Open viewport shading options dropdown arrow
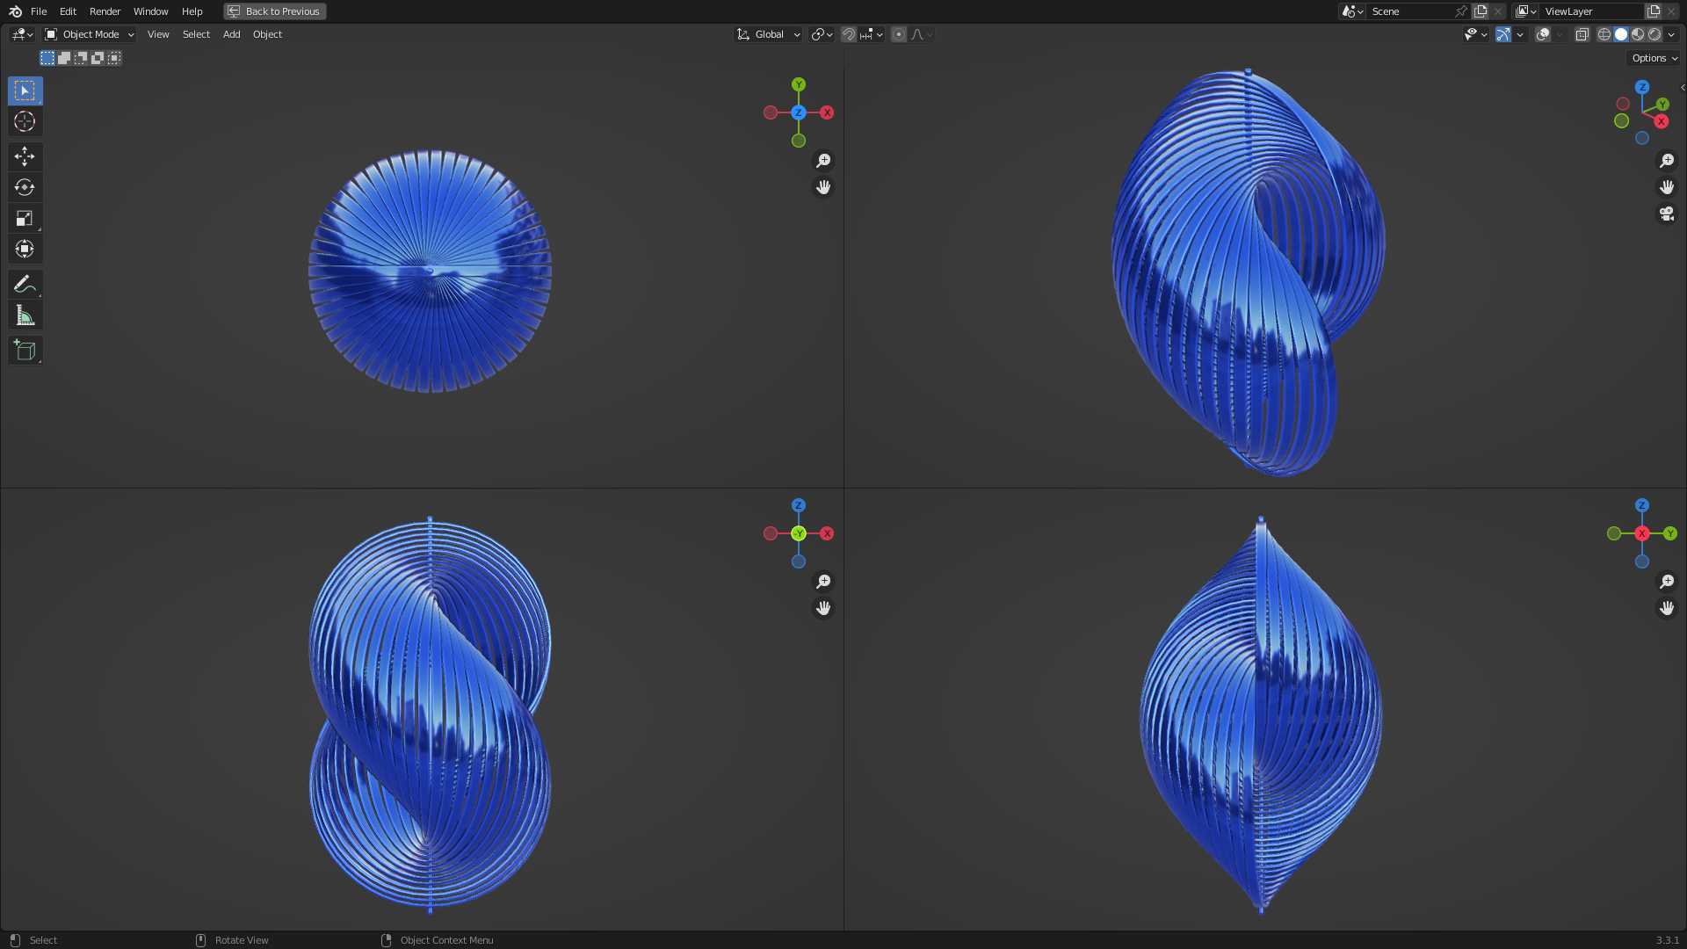The height and width of the screenshot is (949, 1687). [1671, 34]
